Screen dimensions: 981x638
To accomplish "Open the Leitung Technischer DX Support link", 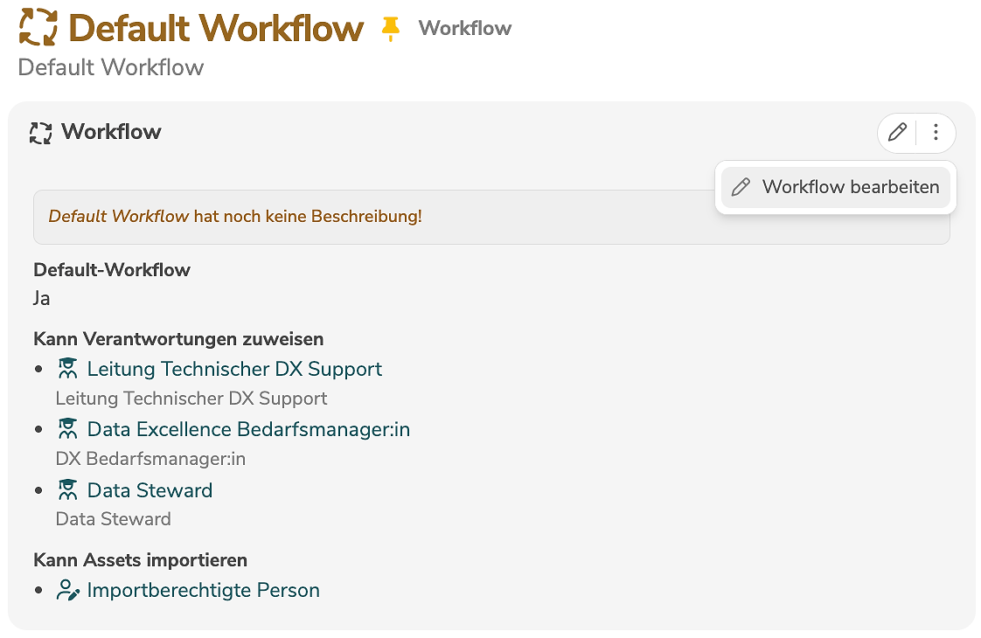I will point(234,369).
